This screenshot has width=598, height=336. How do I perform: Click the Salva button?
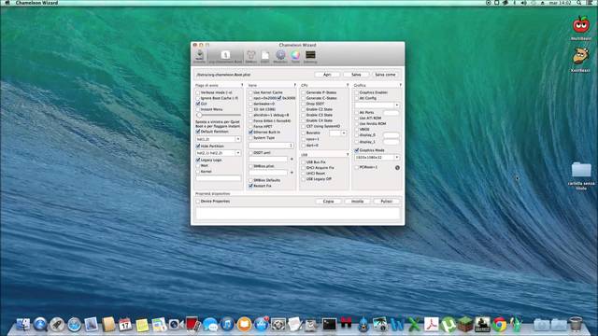coord(356,75)
